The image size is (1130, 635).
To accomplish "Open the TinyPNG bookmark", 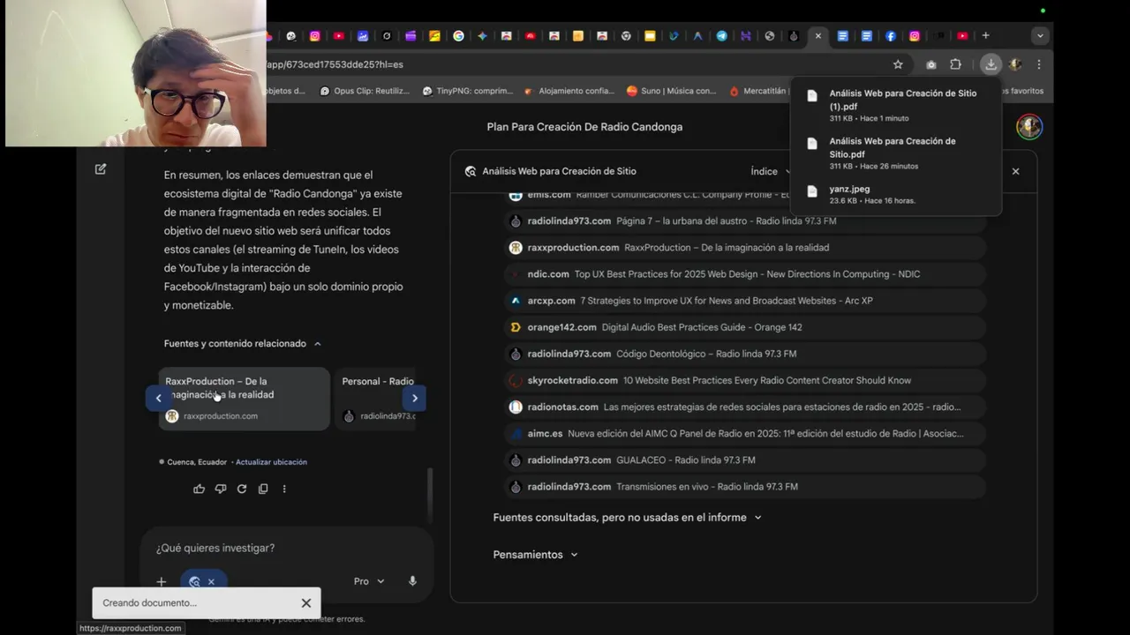I will (x=468, y=91).
